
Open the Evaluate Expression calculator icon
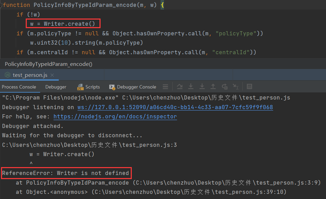pyautogui.click(x=249, y=87)
